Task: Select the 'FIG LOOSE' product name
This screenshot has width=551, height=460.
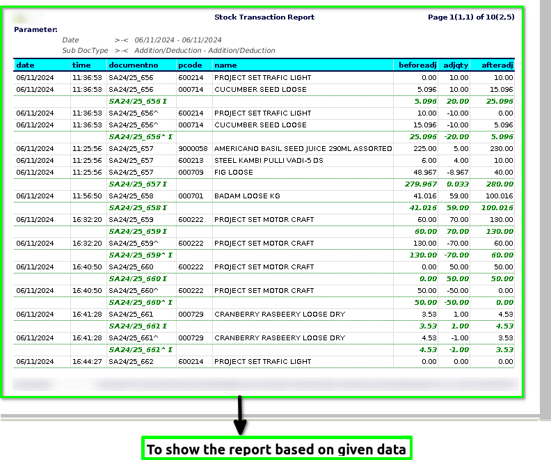Action: (234, 172)
